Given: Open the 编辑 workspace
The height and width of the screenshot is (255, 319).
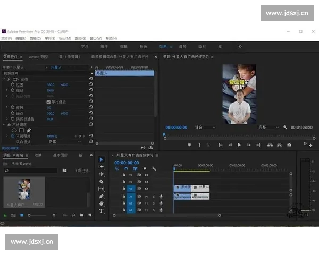Looking at the screenshot, I should (x=125, y=46).
